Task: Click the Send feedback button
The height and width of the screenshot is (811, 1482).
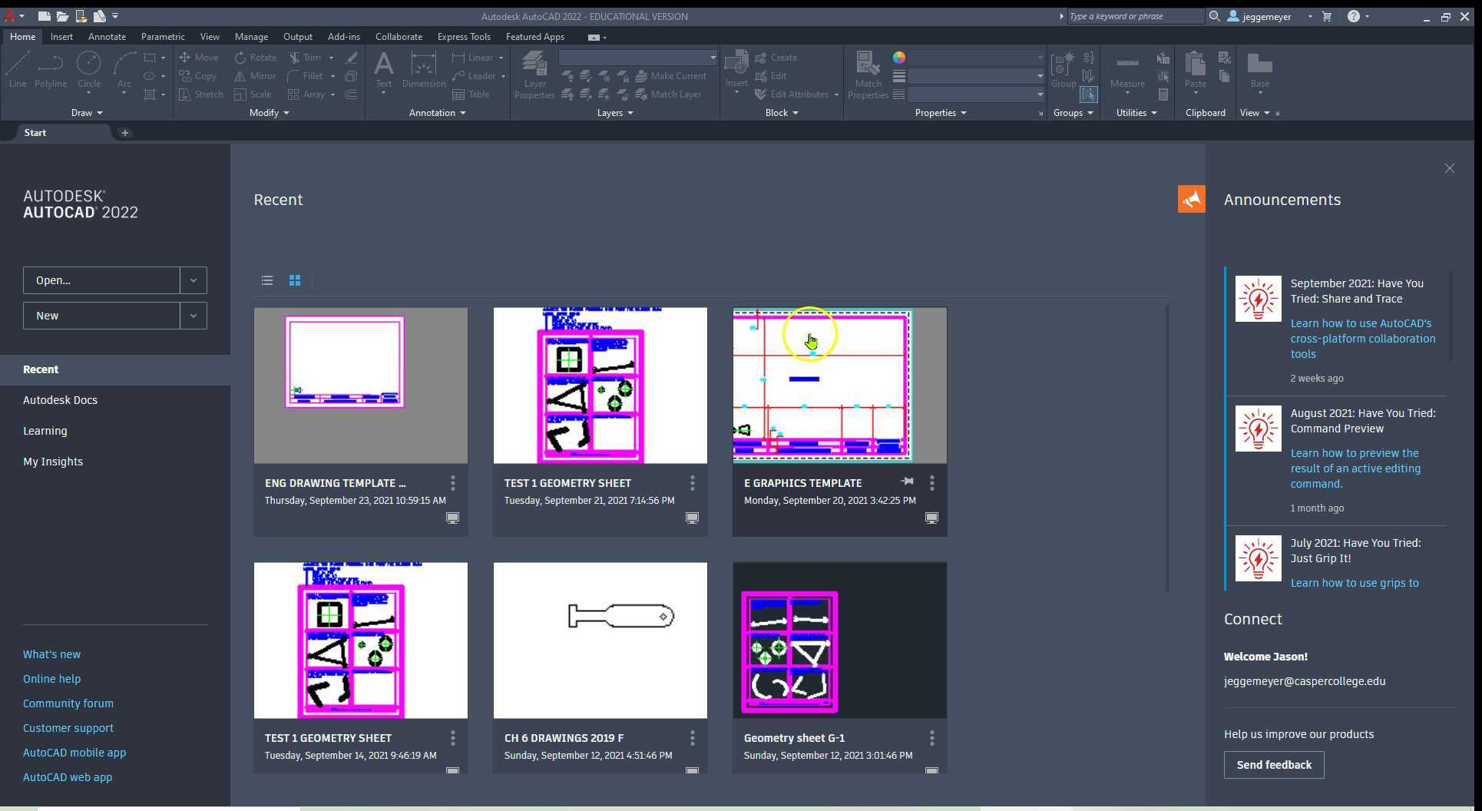Action: point(1273,765)
